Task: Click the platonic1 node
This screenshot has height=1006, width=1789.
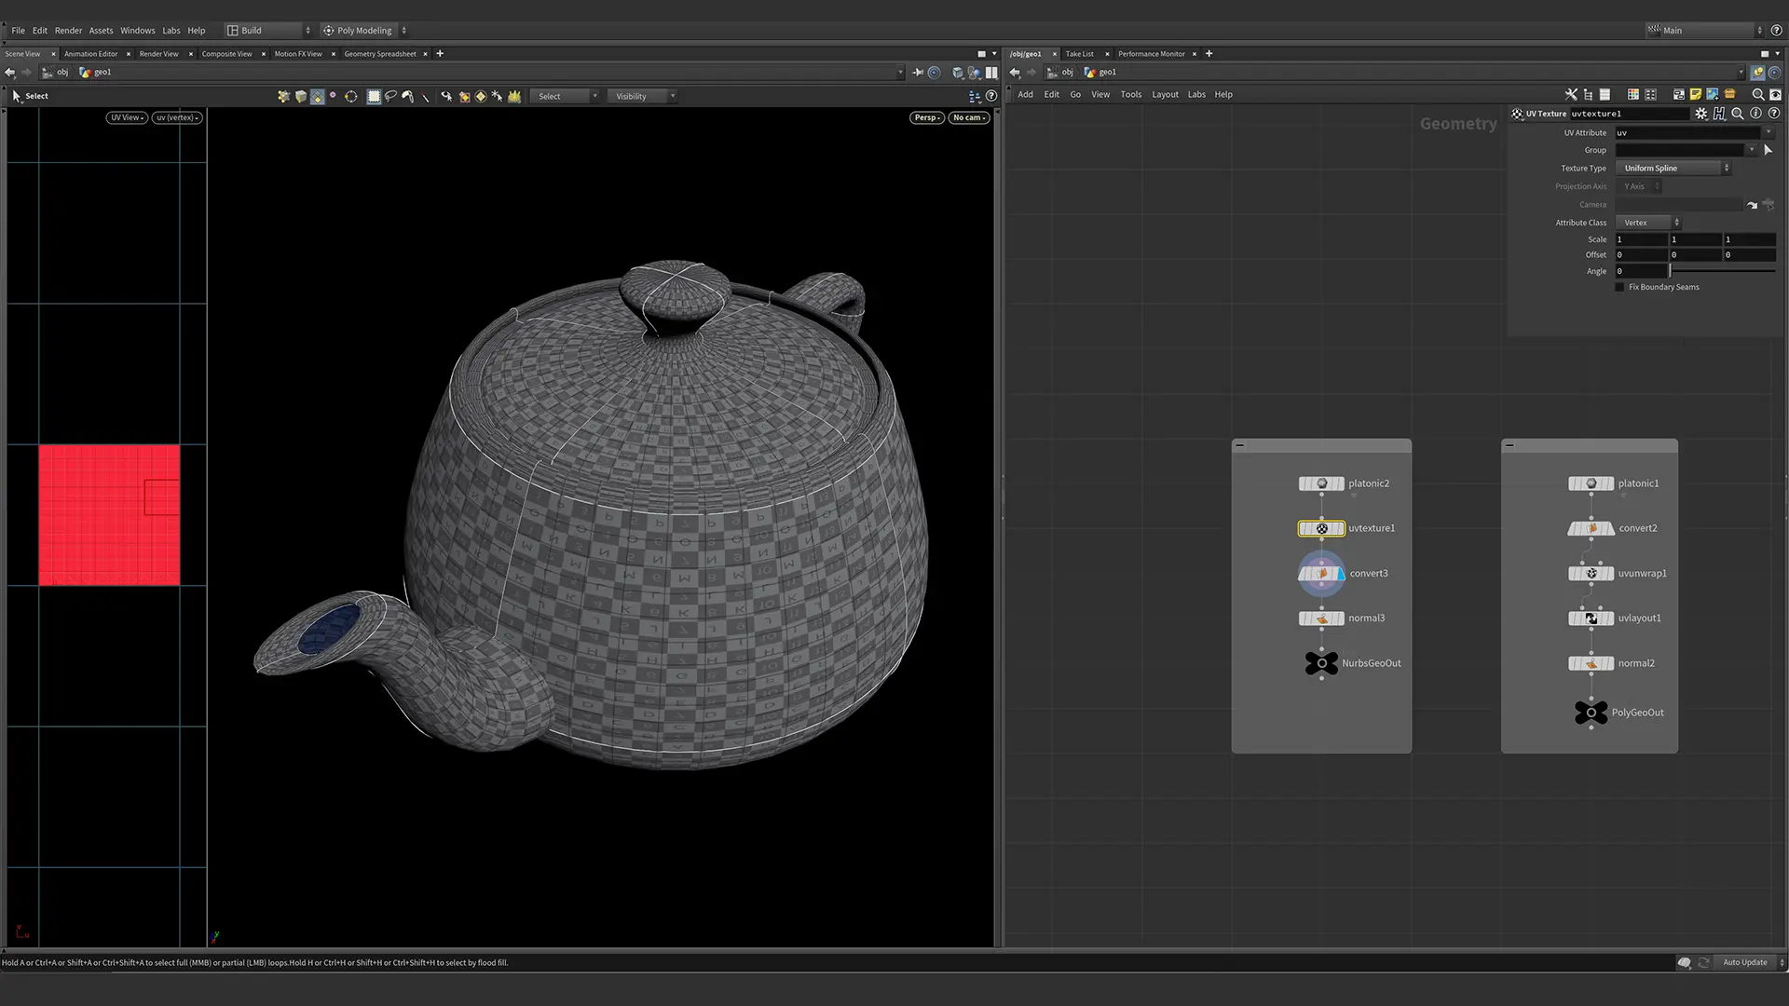Action: [1591, 483]
